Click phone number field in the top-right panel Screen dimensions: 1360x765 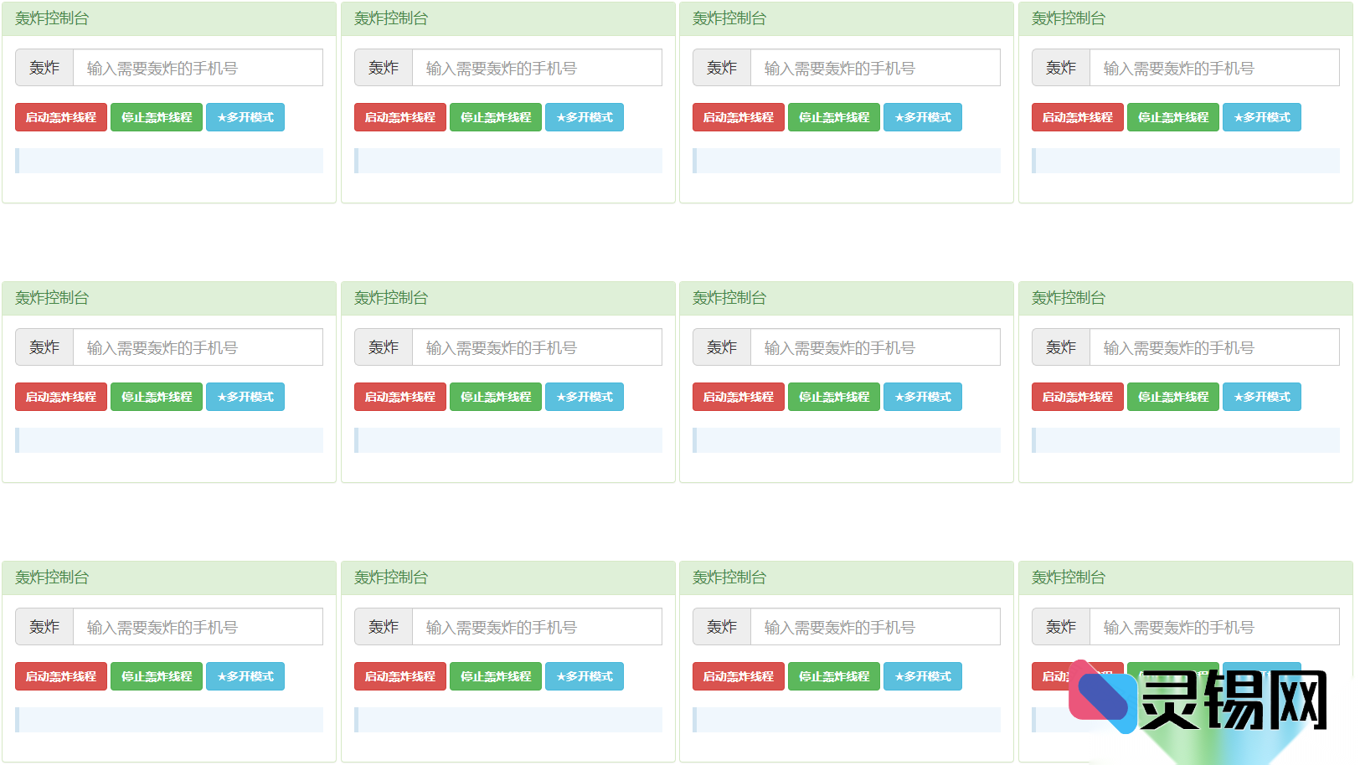click(x=1213, y=68)
